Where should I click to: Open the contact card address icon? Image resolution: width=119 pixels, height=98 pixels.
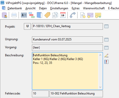[24, 15]
